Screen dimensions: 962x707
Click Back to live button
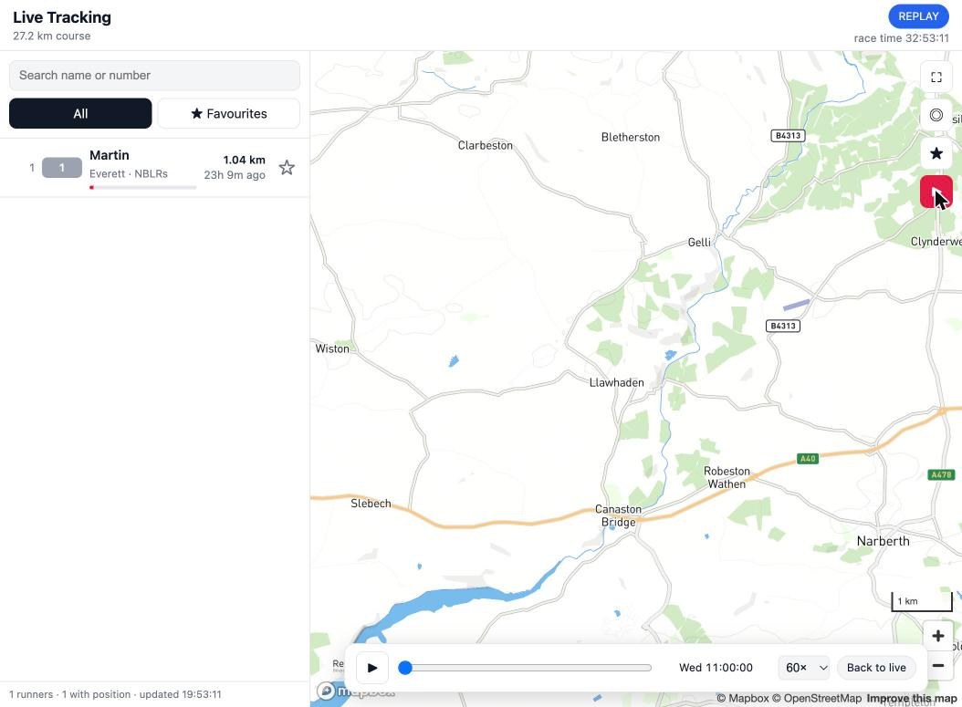point(876,668)
